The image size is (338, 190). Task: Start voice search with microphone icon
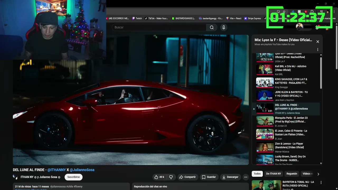pyautogui.click(x=224, y=27)
